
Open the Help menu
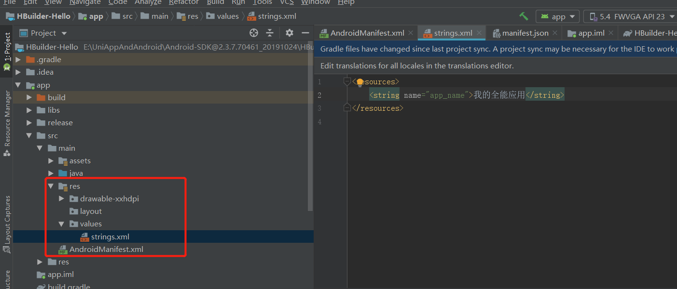coord(346,2)
